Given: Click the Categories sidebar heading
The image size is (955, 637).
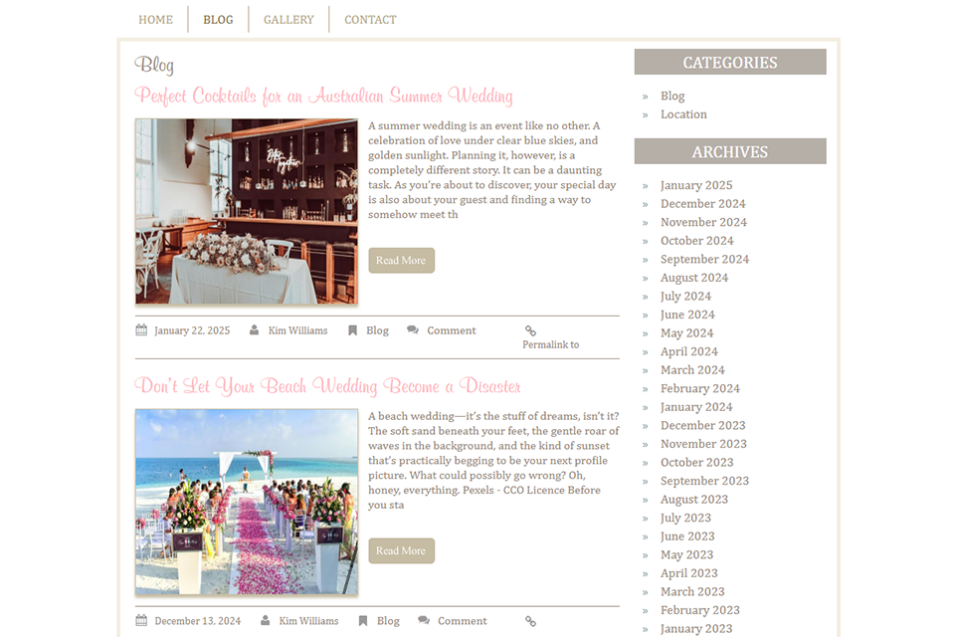Looking at the screenshot, I should click(x=730, y=62).
